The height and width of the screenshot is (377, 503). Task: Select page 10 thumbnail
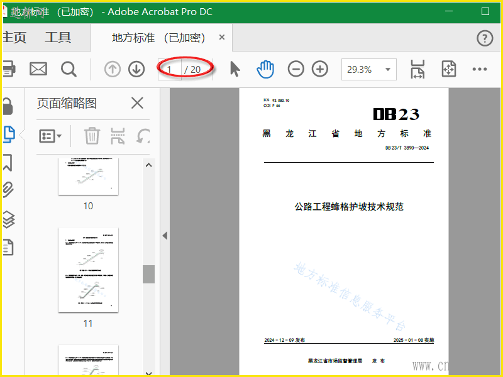tap(88, 177)
